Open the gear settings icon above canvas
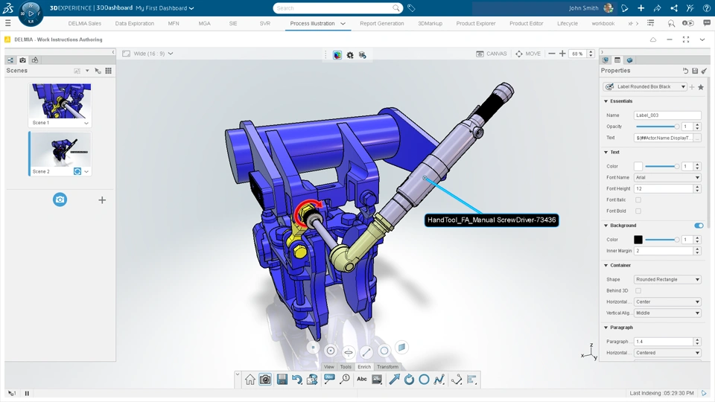 pos(350,55)
